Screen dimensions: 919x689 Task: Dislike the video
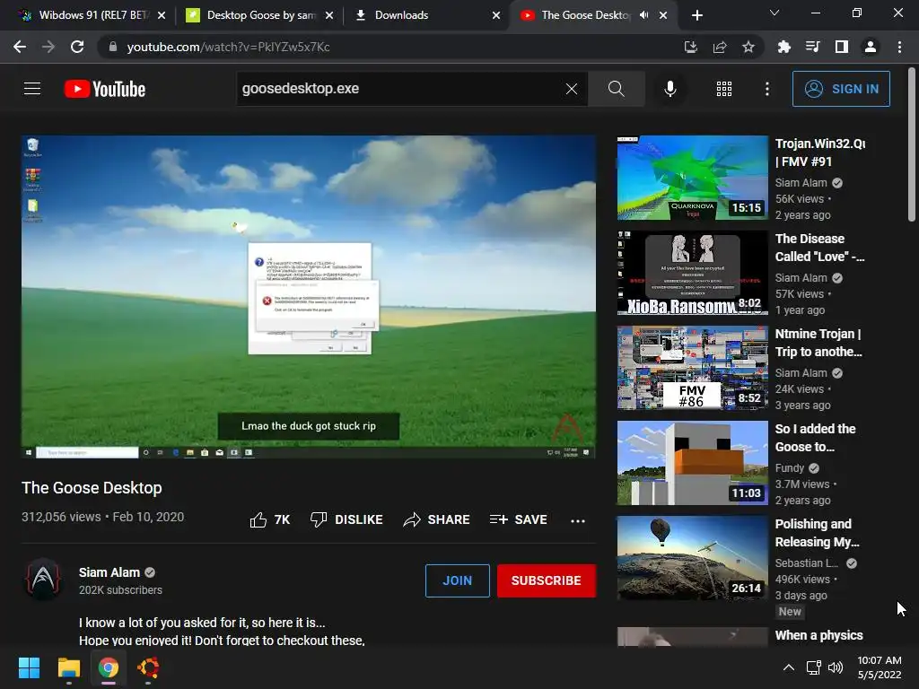[346, 519]
